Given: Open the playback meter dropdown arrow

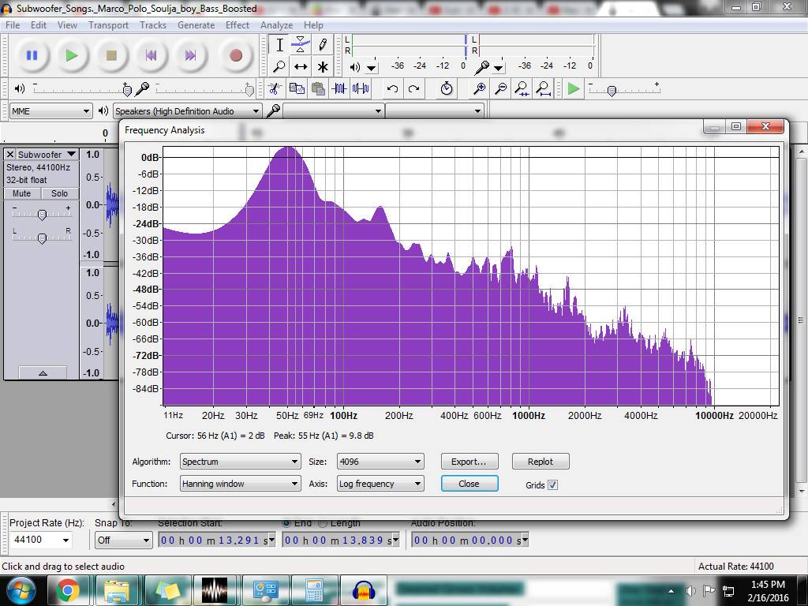Looking at the screenshot, I should (372, 68).
